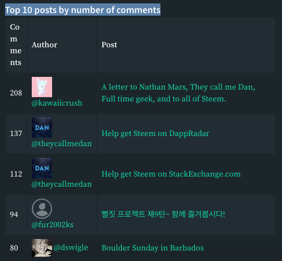Visit @theycallmedan next to the StackExchange post
Viewport: 282px width, 261px height.
point(62,184)
